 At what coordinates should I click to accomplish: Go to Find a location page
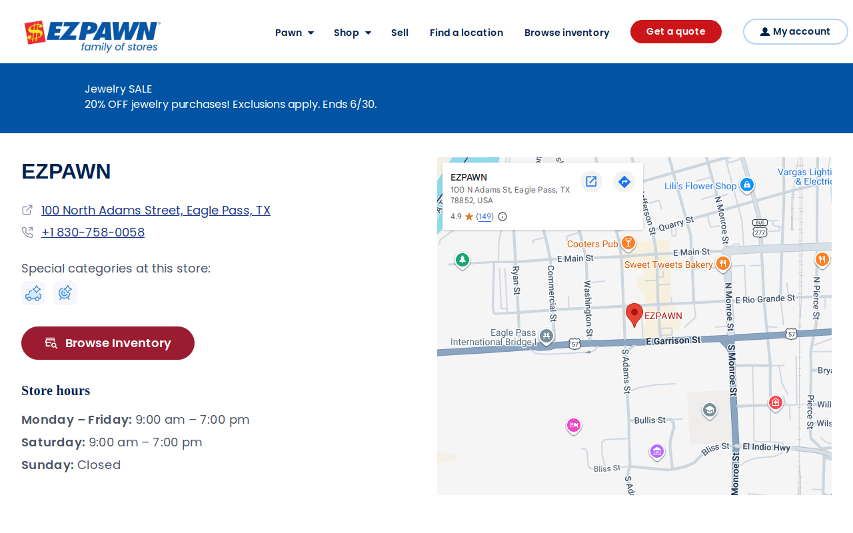[x=466, y=33]
